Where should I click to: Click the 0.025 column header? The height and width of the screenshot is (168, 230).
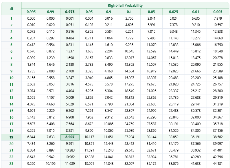(174, 12)
